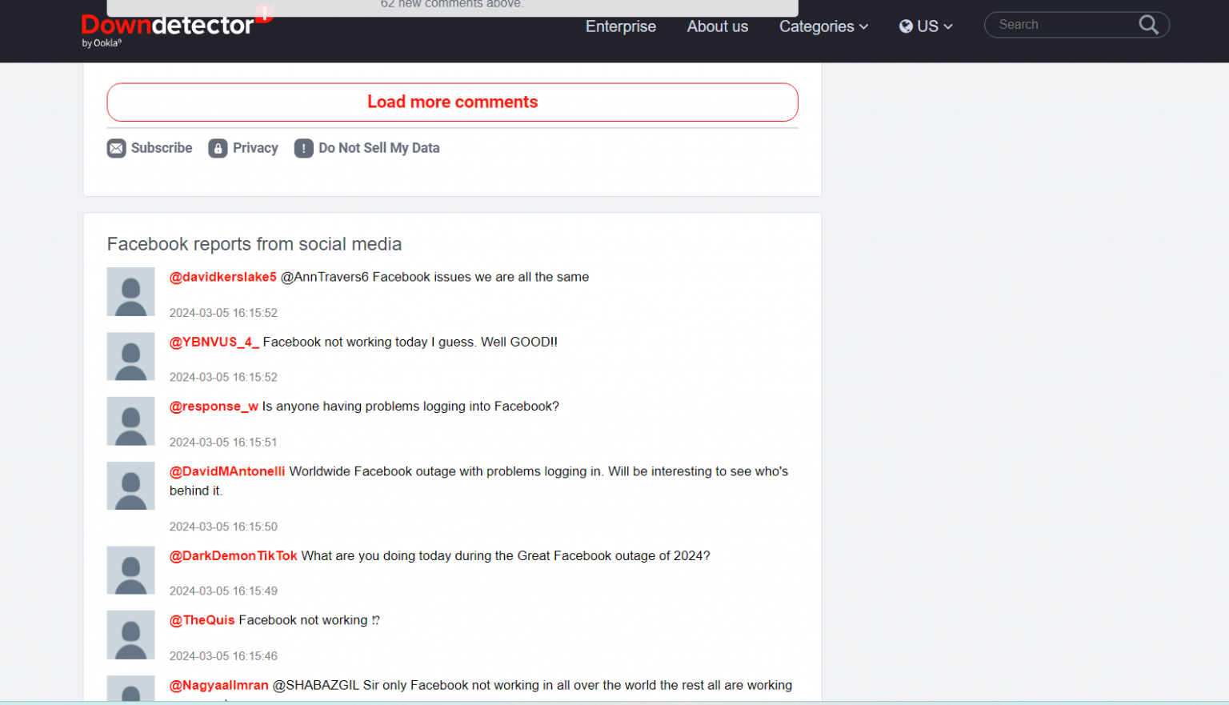Viewport: 1229px width, 705px height.
Task: Click avatar next to @davidkerslake5 post
Action: coord(130,292)
